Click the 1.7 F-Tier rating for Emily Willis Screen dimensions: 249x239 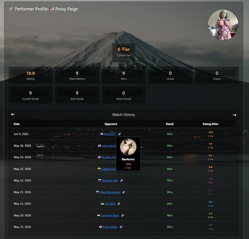(x=210, y=227)
